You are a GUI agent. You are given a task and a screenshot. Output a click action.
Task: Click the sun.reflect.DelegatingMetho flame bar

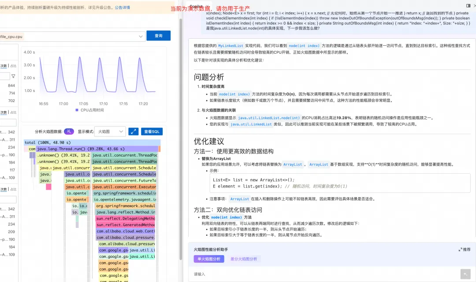[125, 218]
